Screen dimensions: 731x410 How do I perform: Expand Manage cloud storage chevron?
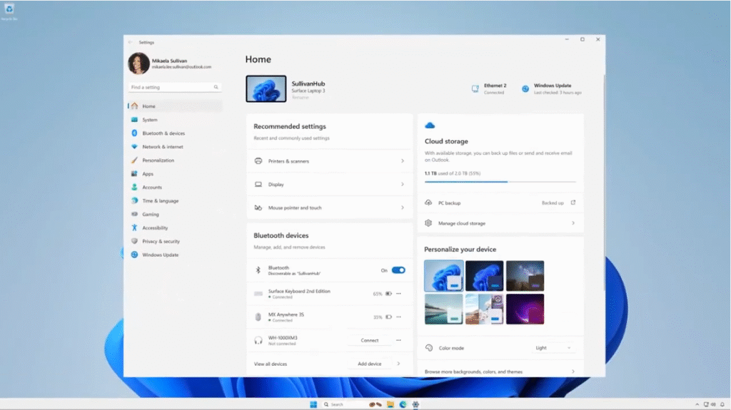[573, 223]
